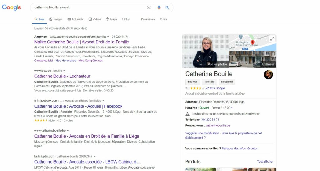The width and height of the screenshot is (320, 171).
Task: Expand dropdown arrow beside fr-fr.facebook.com result
Action: click(x=103, y=101)
